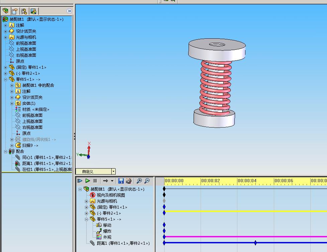The image size is (327, 252).
Task: Collapse the 零件5<1> node in design tree
Action: (x=6, y=79)
